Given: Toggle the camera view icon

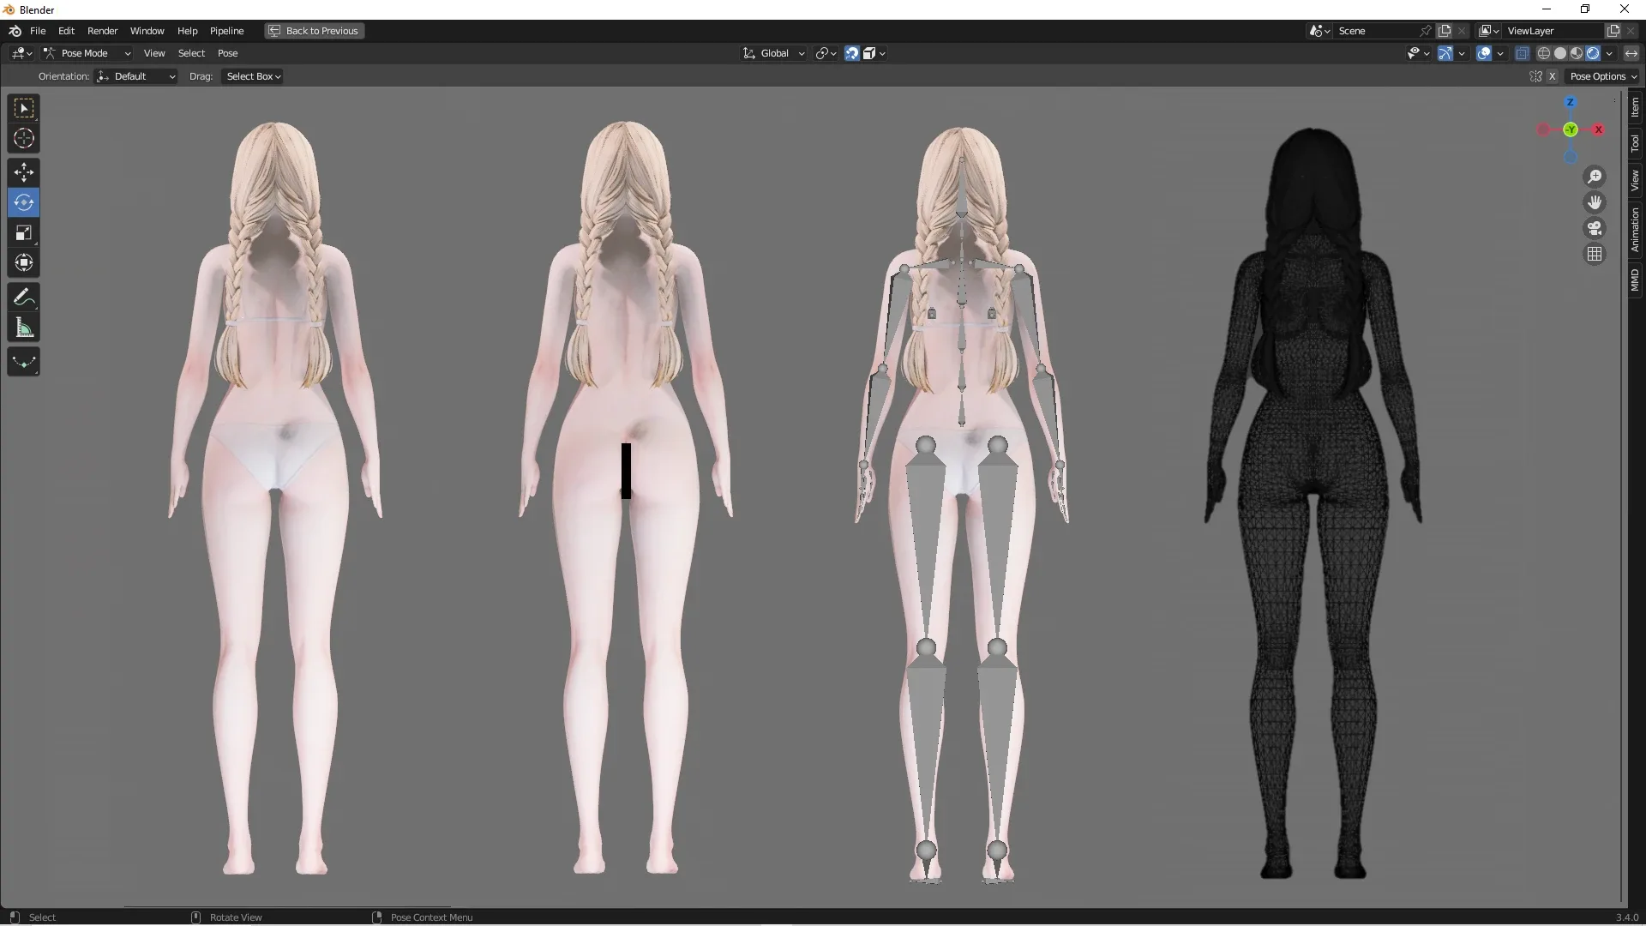Looking at the screenshot, I should (x=1595, y=228).
